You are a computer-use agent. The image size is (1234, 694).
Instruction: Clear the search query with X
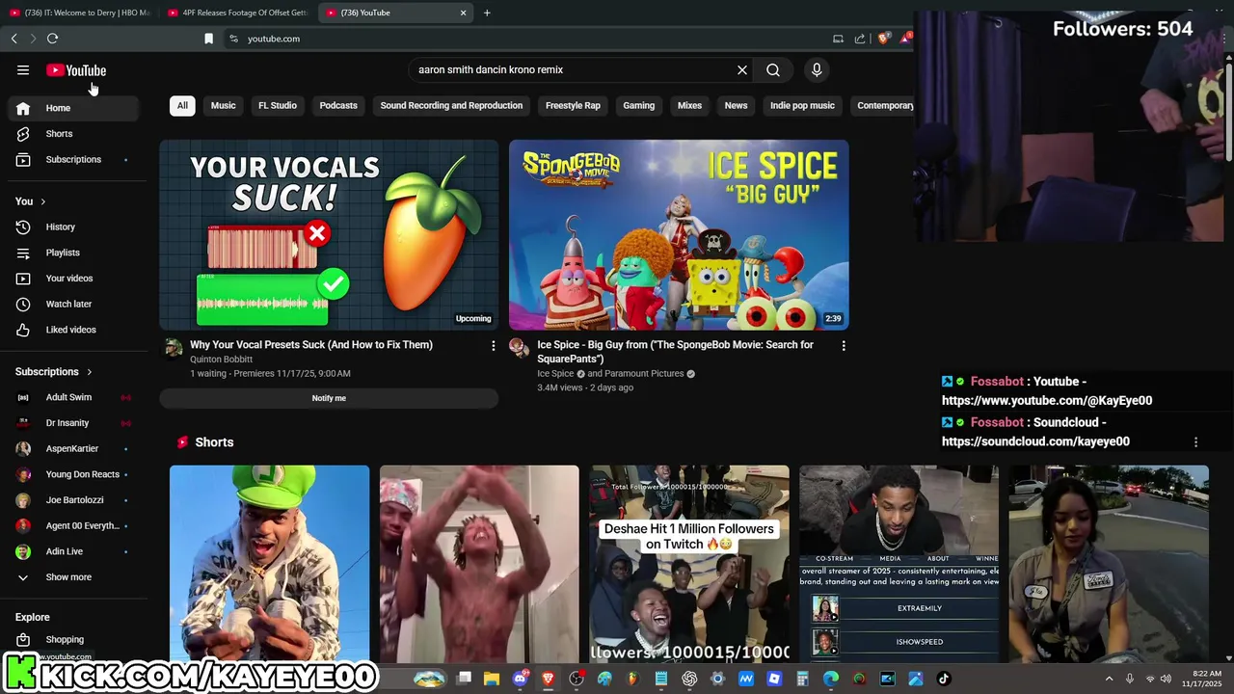point(742,69)
